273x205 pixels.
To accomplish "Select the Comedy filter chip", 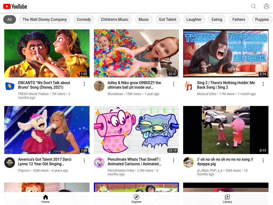I will tap(84, 19).
